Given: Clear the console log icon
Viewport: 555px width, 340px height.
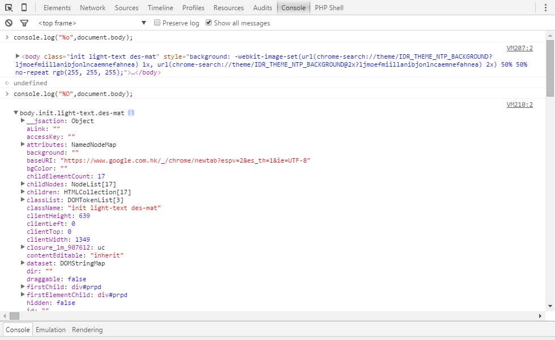Looking at the screenshot, I should click(8, 23).
